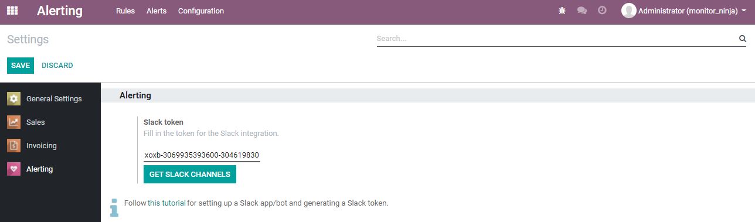Discard the settings changes
This screenshot has height=222, width=755.
[x=57, y=66]
